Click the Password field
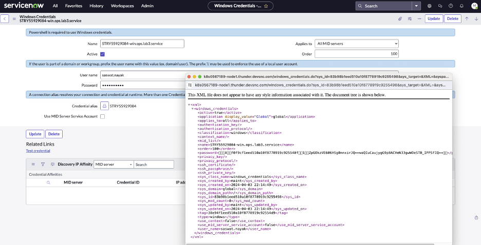Viewport: 481px width, 245px height. (x=143, y=85)
